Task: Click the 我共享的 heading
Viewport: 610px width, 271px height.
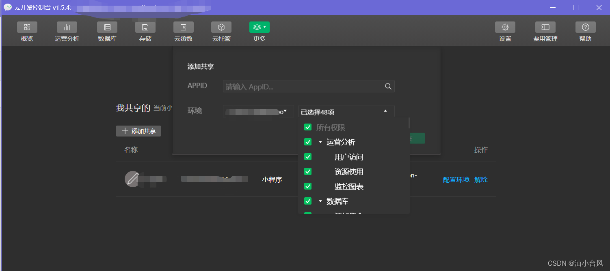Action: pos(133,108)
